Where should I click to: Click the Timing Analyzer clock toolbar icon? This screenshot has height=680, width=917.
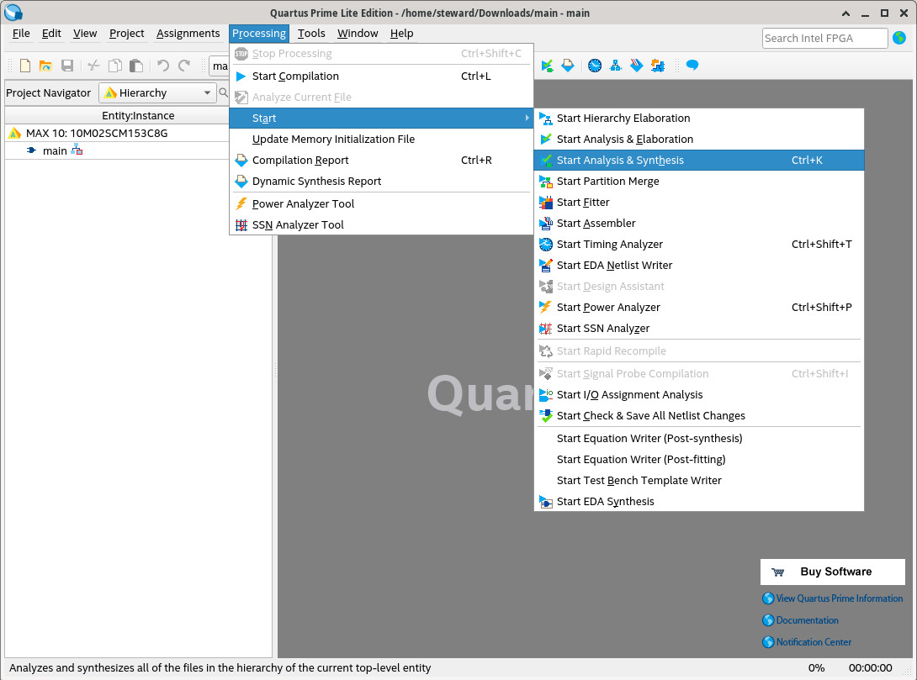tap(595, 66)
